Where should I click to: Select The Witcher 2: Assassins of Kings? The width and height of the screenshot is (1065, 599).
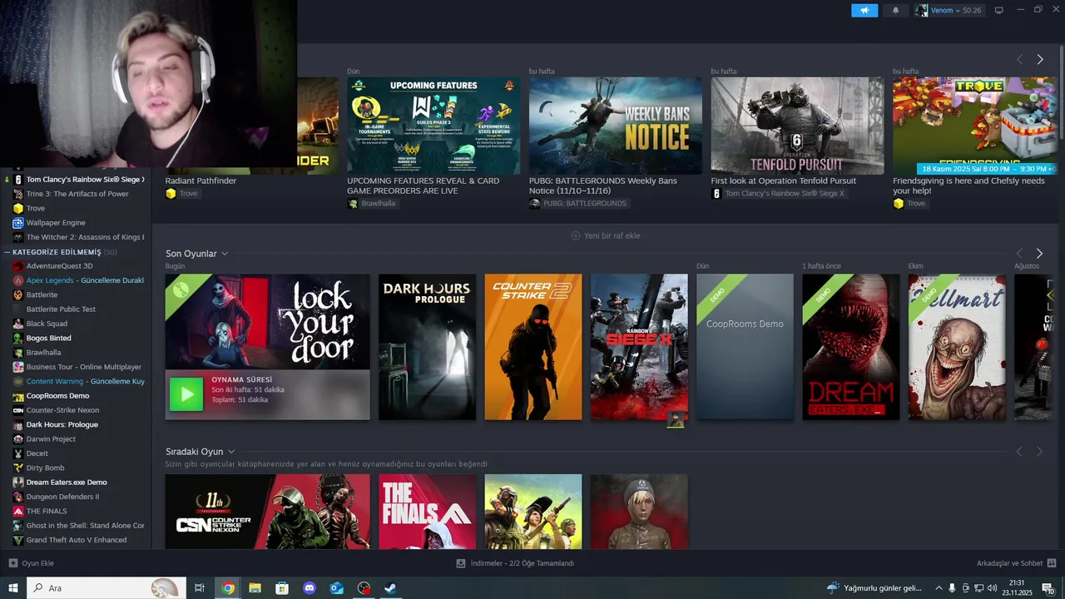coord(85,237)
